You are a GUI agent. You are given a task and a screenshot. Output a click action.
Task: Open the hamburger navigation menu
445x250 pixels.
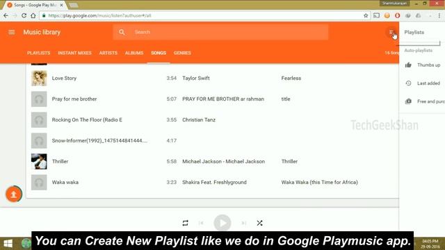pos(12,33)
